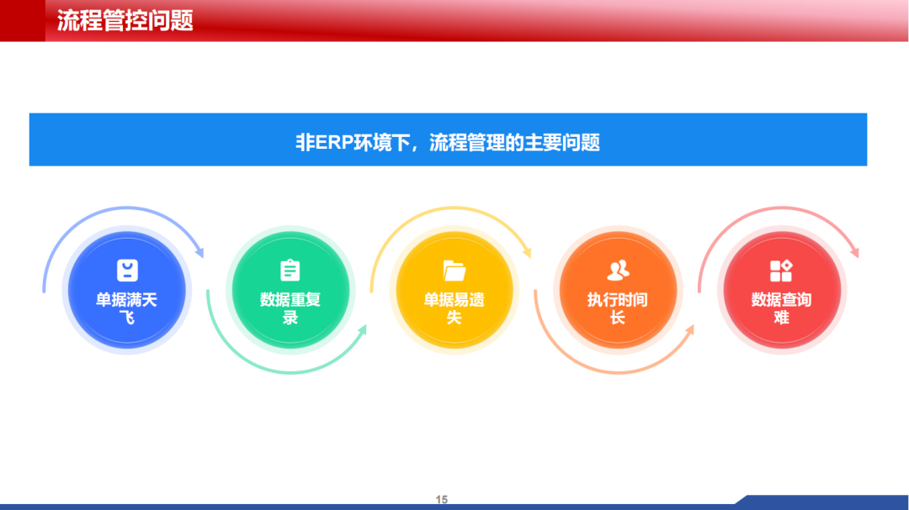Select the 数据重复录 label text
The image size is (909, 510).
[x=290, y=308]
